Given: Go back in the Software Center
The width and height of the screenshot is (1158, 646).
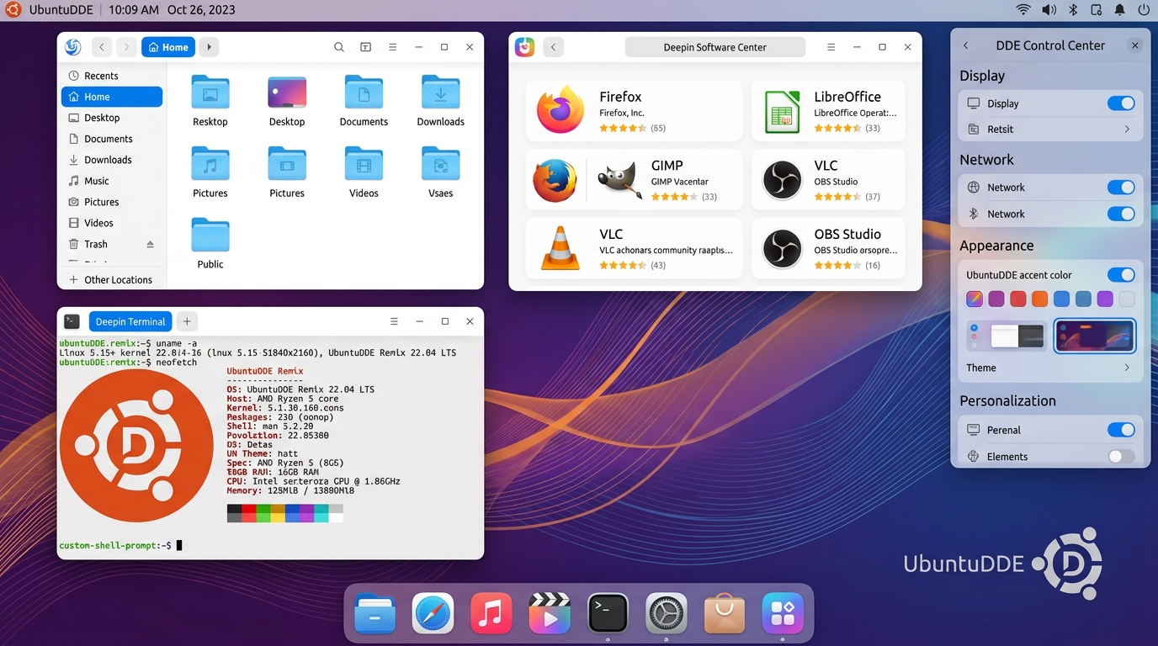Looking at the screenshot, I should pyautogui.click(x=553, y=47).
